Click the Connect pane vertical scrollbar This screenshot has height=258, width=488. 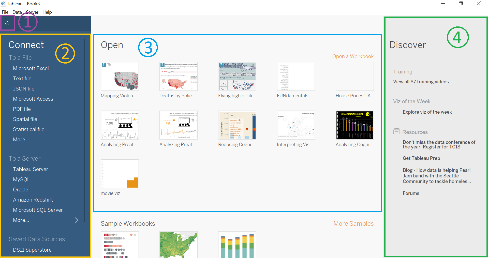(84, 130)
